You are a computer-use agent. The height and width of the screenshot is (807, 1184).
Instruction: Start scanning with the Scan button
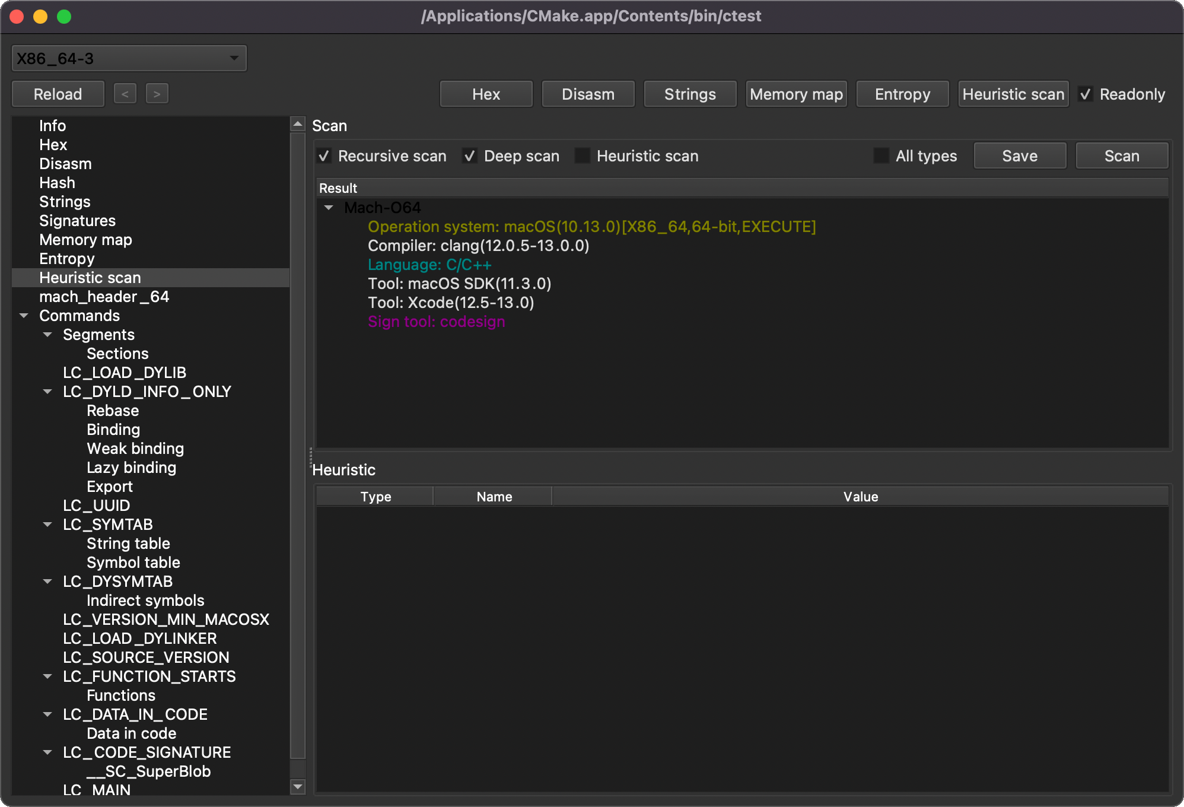[x=1122, y=156]
